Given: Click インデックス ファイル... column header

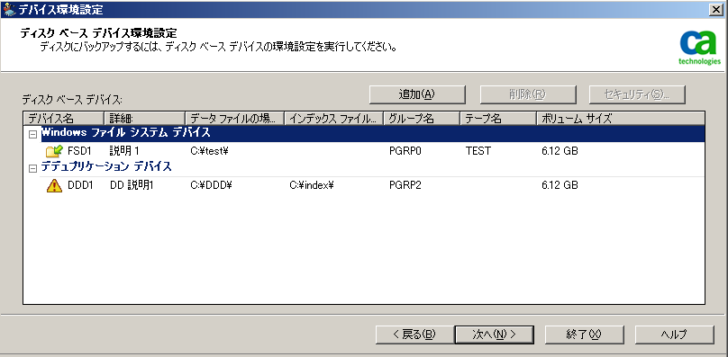Looking at the screenshot, I should [x=334, y=118].
